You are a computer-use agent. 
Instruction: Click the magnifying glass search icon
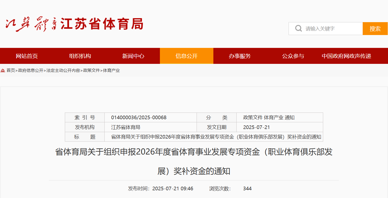(x=298, y=28)
